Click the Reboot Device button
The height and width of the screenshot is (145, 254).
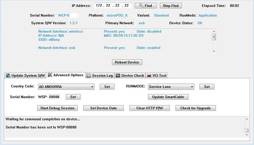pos(127,62)
